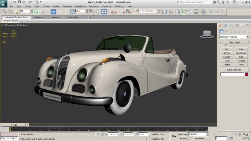The height and width of the screenshot is (141, 251).
Task: Open the key mode Selected dropdown
Action: (x=198, y=134)
